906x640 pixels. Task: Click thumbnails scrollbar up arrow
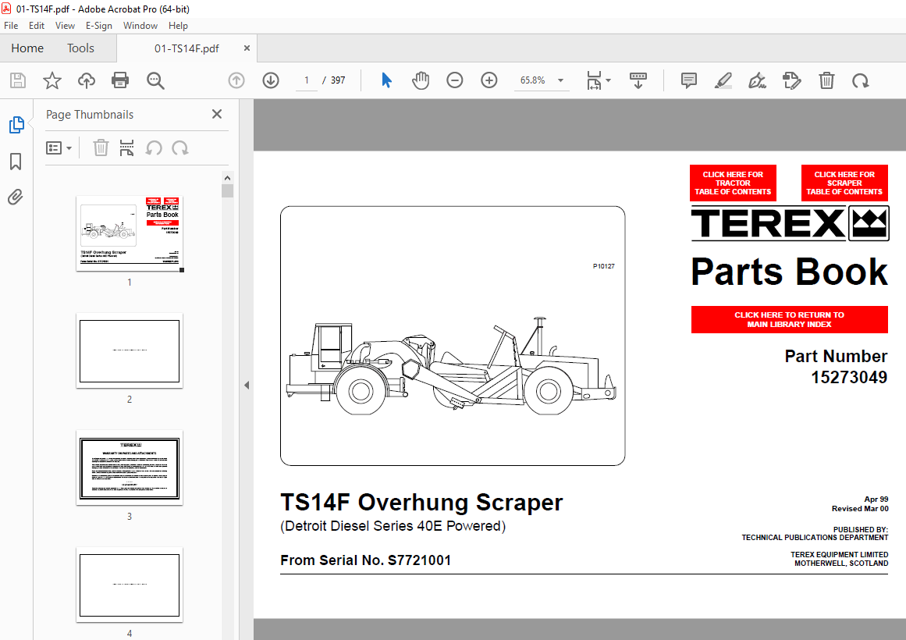pos(227,178)
